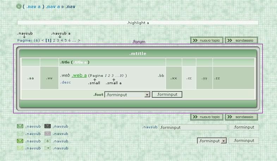Click the top nuovo topic button
Viewport: 277px width, 161px height.
[x=207, y=40]
